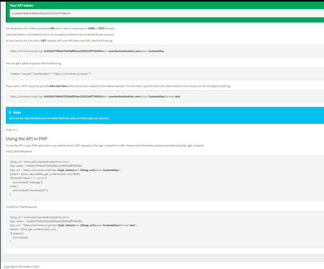The width and height of the screenshot is (324, 269).
Task: Click the 'Using the API in PHP' heading
Action: 27,139
